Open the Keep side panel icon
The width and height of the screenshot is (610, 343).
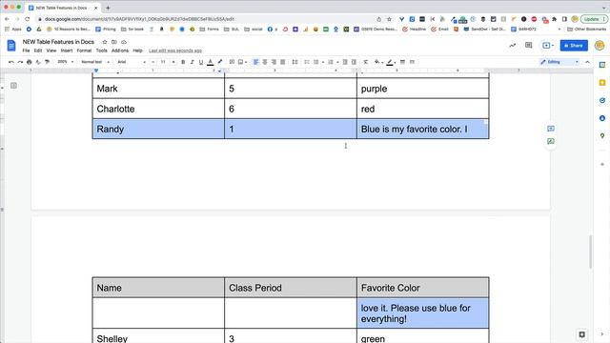[x=602, y=83]
